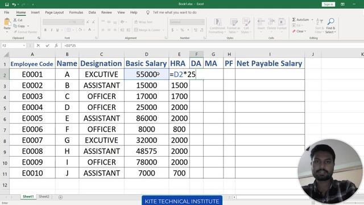
Task: Undo the last action
Action: click(x=14, y=5)
